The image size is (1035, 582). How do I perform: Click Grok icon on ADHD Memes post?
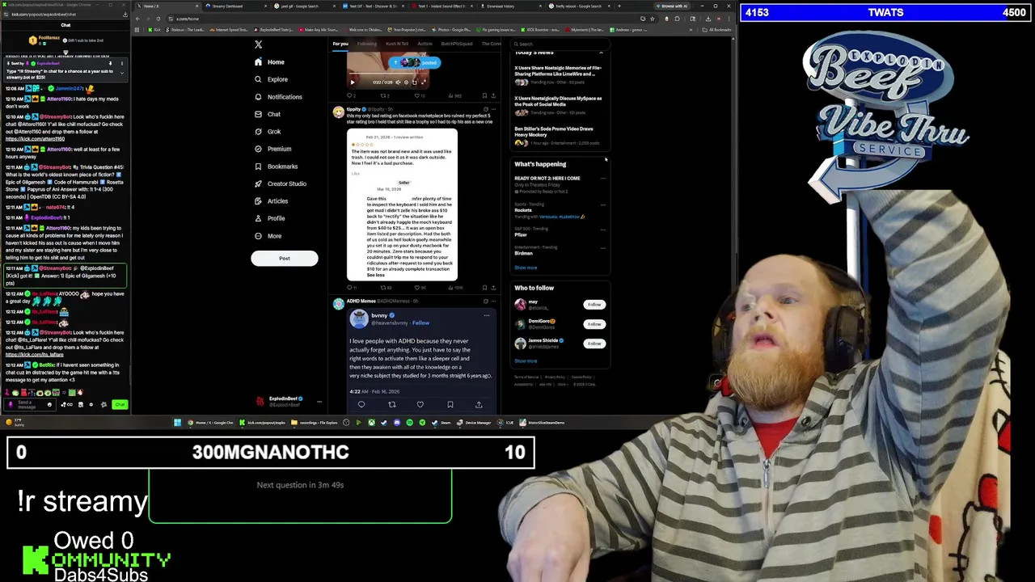pyautogui.click(x=486, y=302)
